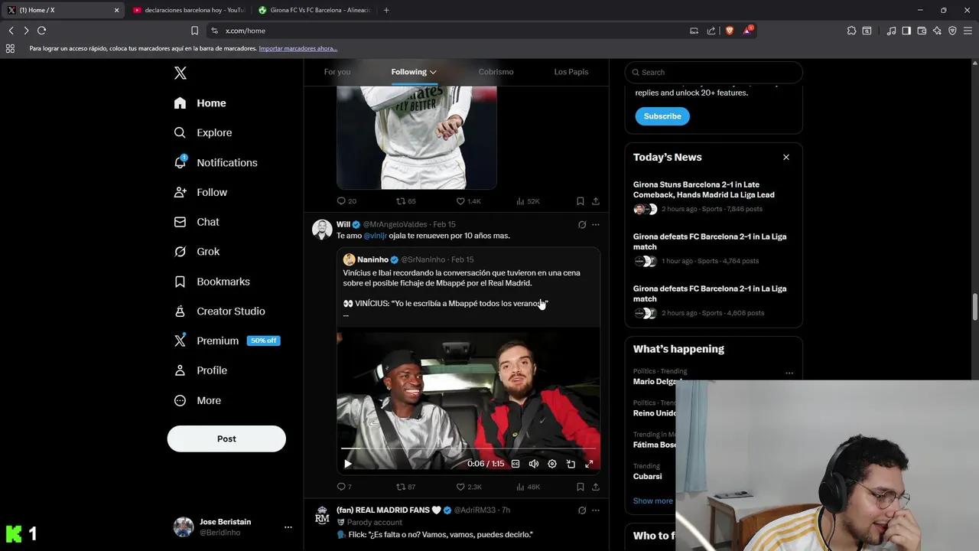This screenshot has height=551, width=979.
Task: Open Bookmarks in sidebar
Action: [x=212, y=282]
